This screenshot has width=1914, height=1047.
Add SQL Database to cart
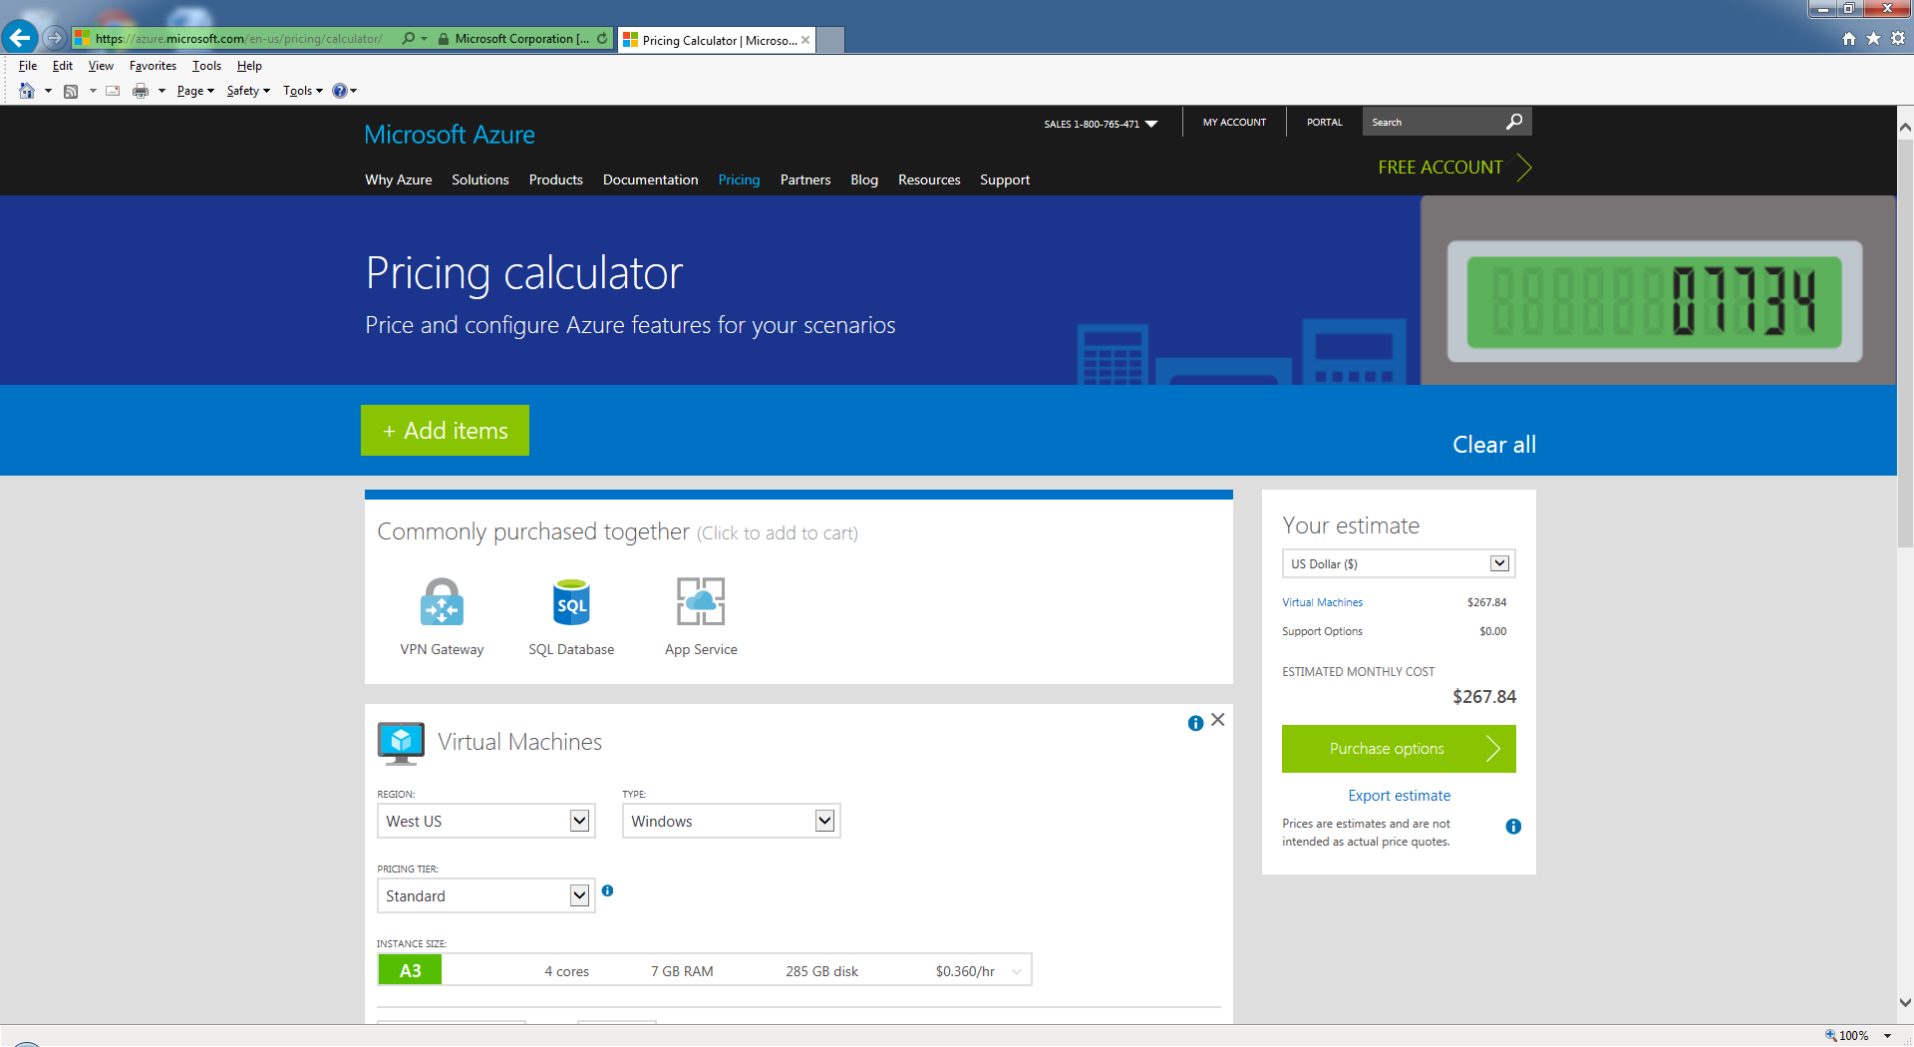571,616
